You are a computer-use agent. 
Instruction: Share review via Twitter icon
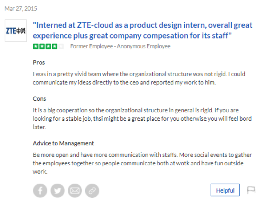tap(58, 190)
